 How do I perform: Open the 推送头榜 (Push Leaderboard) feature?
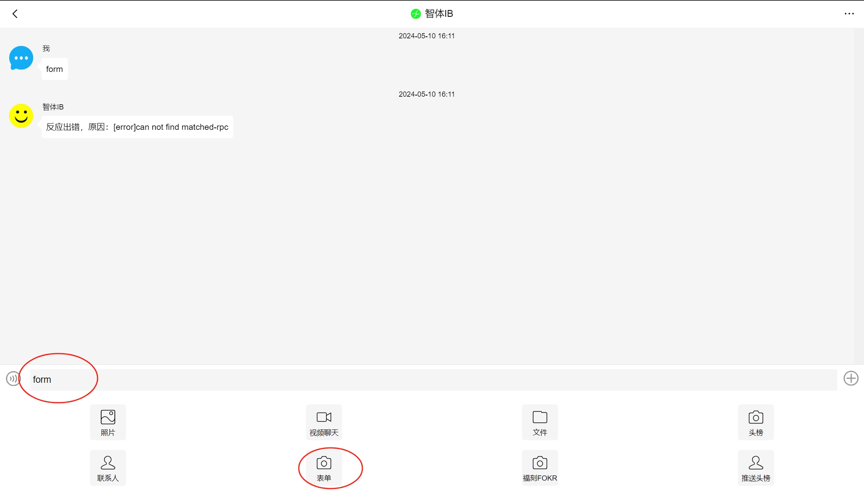click(756, 467)
